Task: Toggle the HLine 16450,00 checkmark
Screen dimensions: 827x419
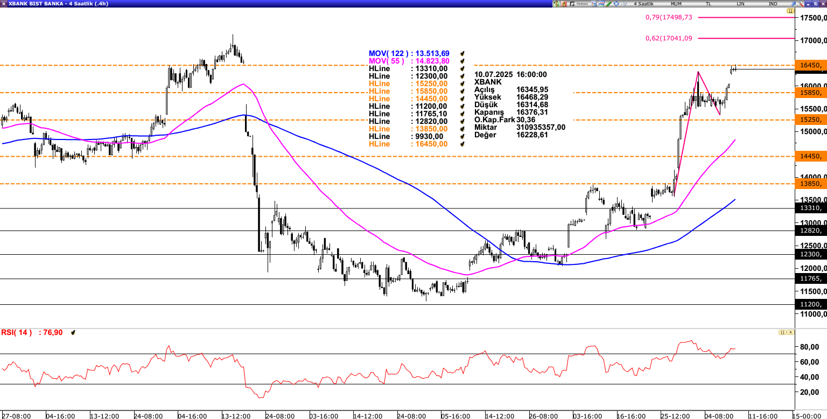Action: click(462, 144)
